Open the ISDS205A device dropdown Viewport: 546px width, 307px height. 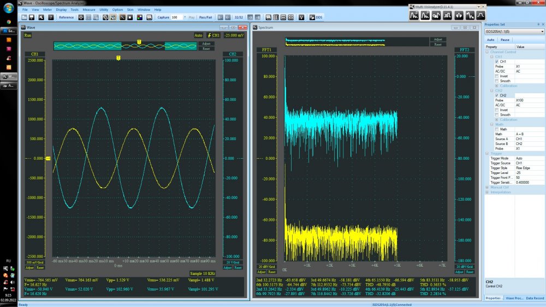(542, 32)
